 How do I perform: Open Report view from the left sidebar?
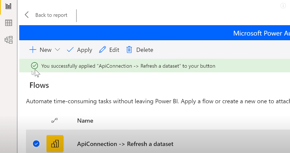click(x=9, y=6)
